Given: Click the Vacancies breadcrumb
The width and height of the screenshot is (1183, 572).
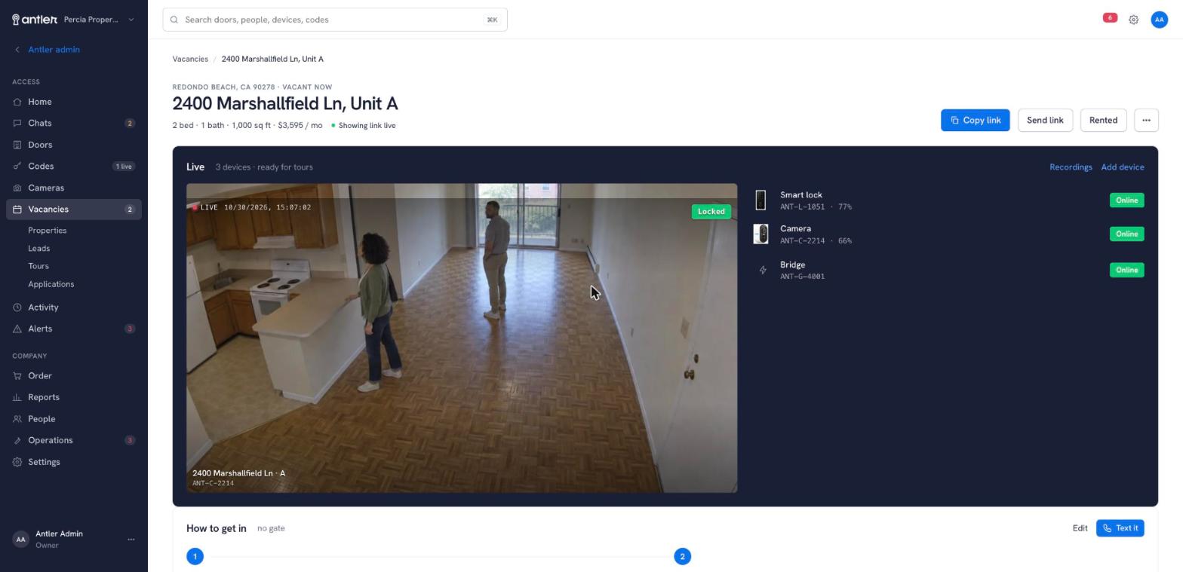Looking at the screenshot, I should [190, 59].
